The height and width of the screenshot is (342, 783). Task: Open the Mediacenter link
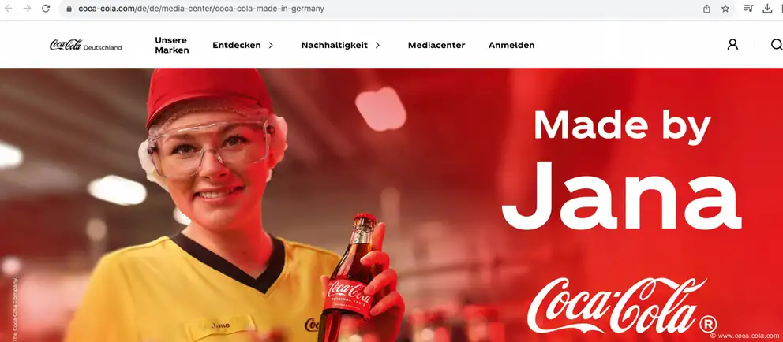click(436, 46)
